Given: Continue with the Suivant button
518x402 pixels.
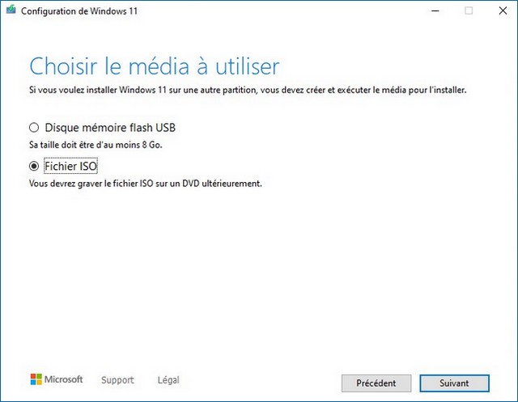Looking at the screenshot, I should pyautogui.click(x=454, y=383).
